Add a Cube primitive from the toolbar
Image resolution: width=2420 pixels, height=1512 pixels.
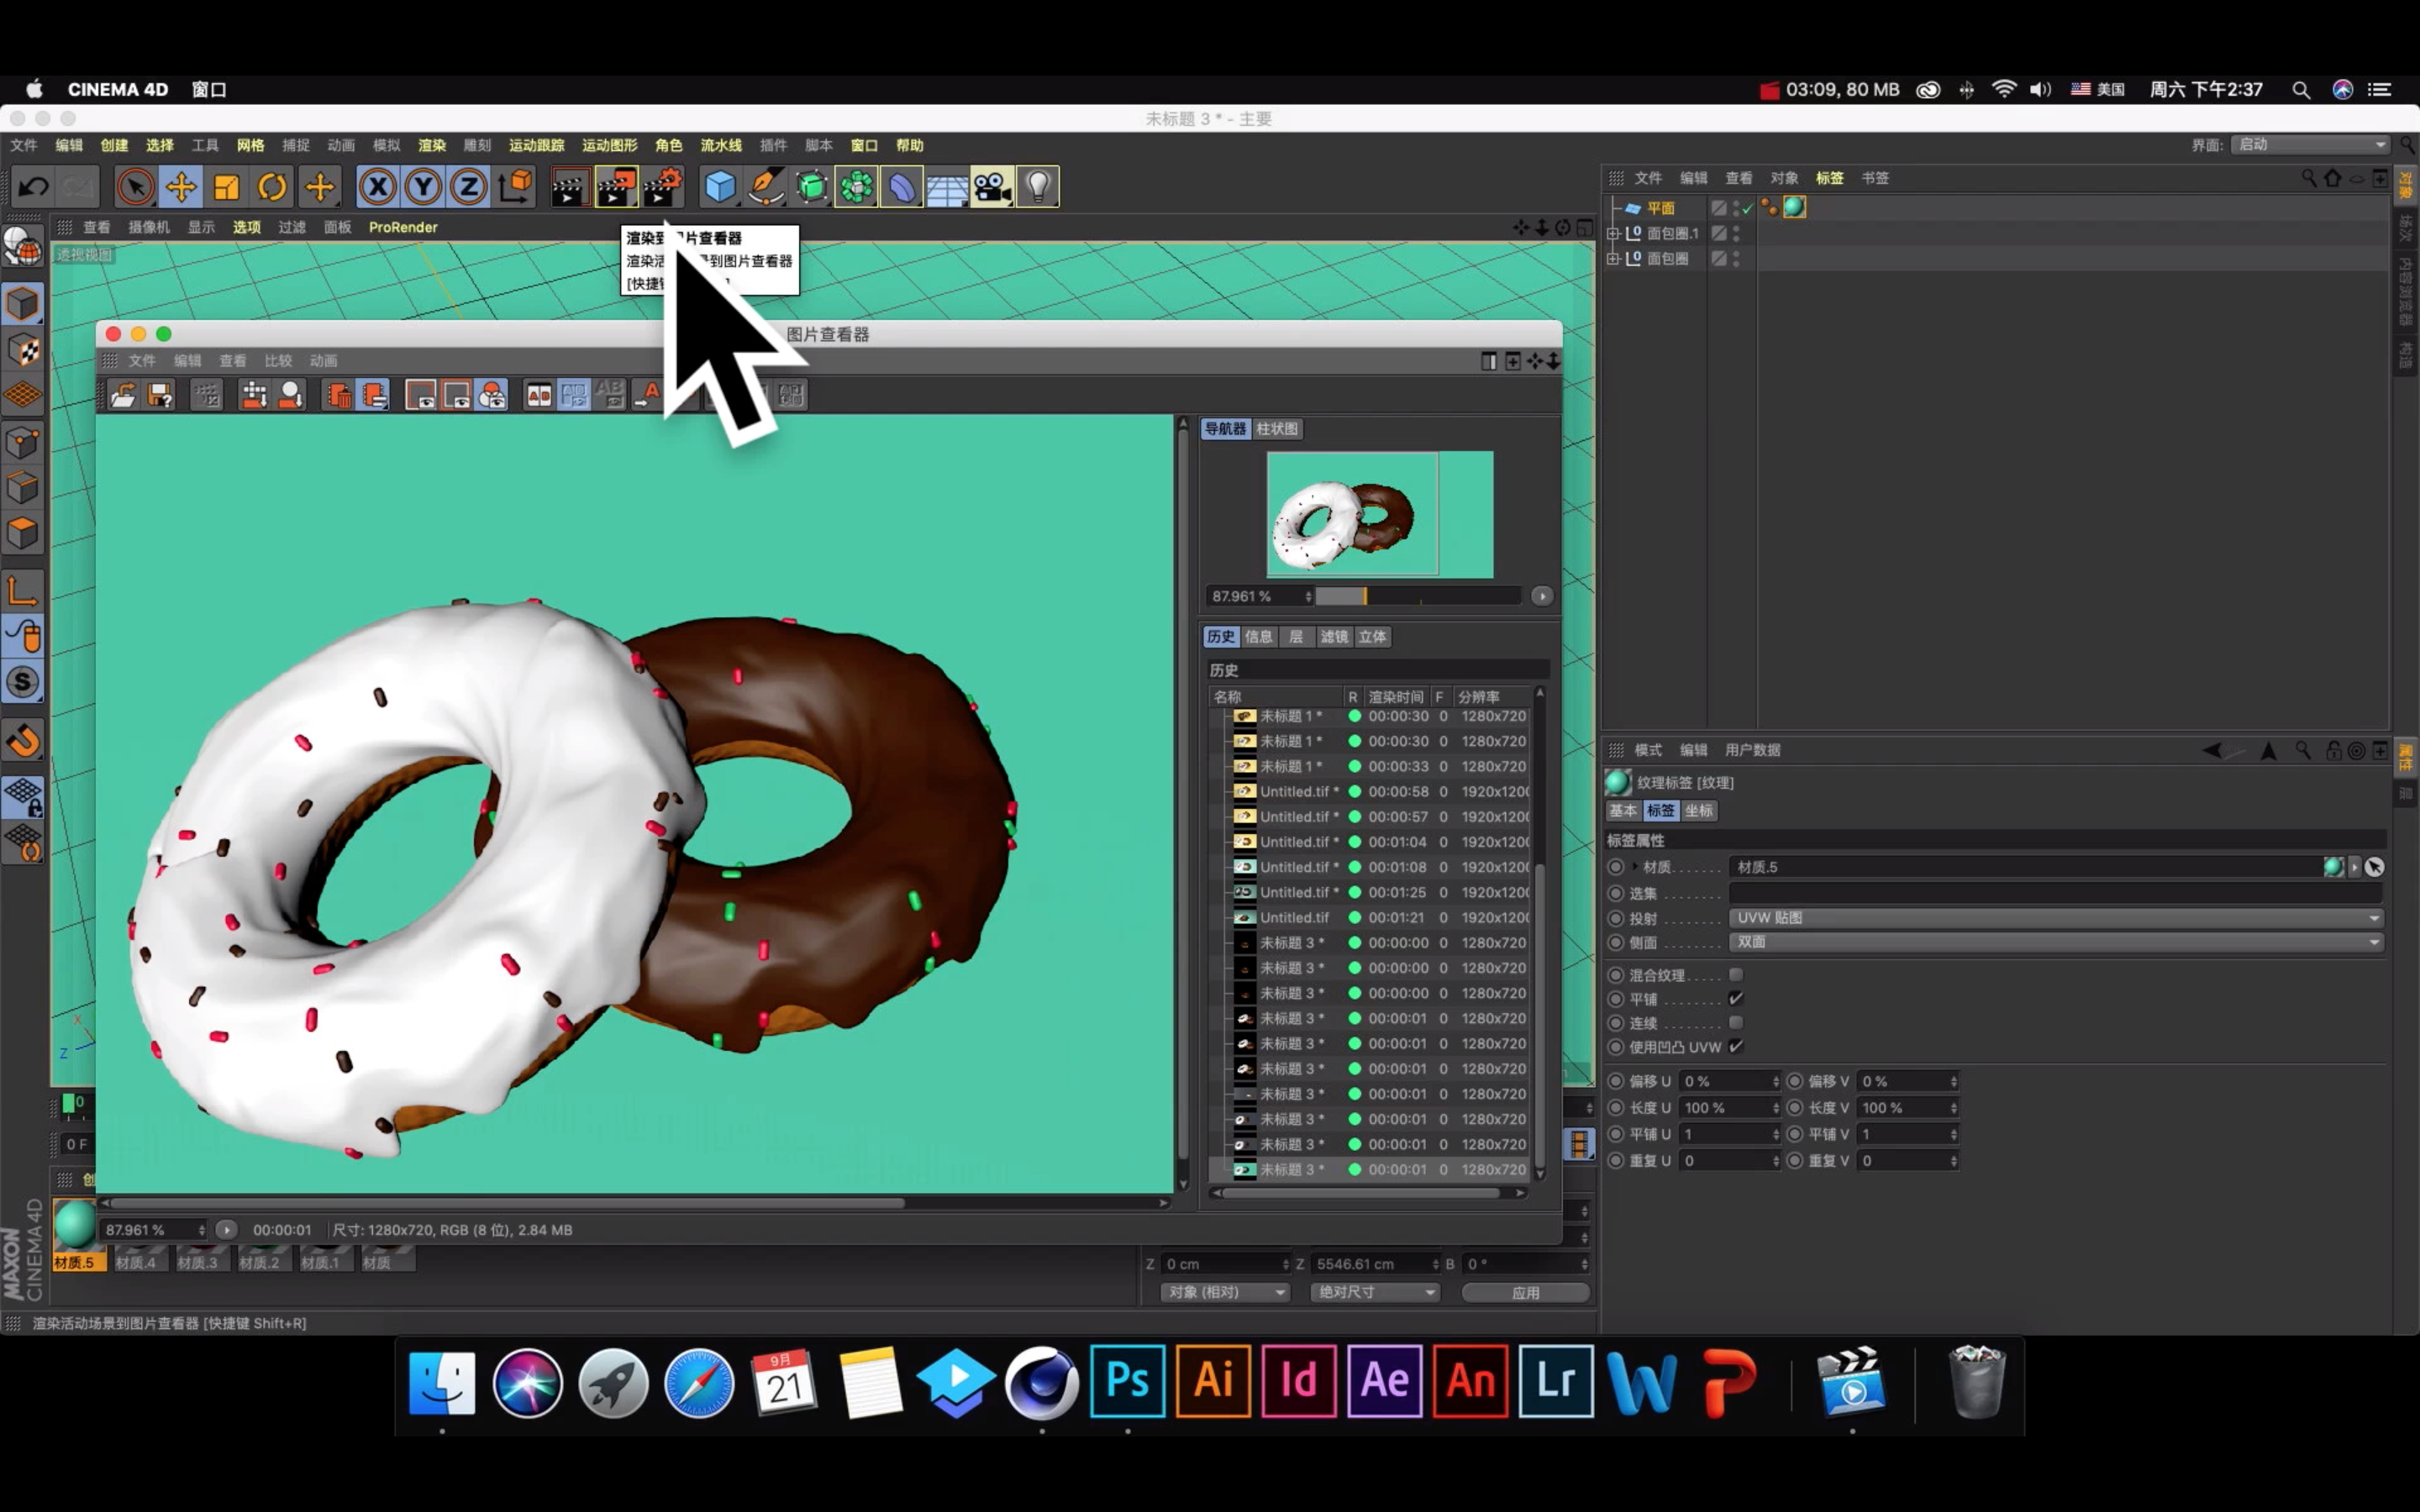pos(720,187)
